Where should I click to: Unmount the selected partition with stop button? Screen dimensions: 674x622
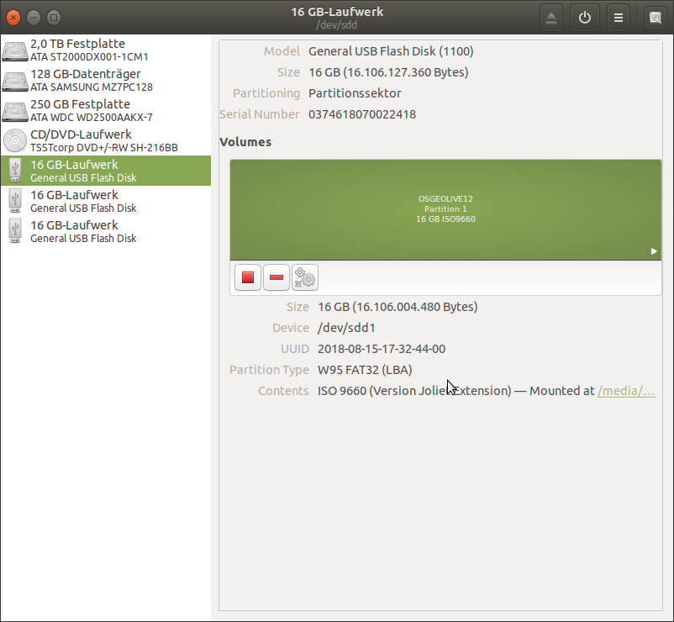248,277
